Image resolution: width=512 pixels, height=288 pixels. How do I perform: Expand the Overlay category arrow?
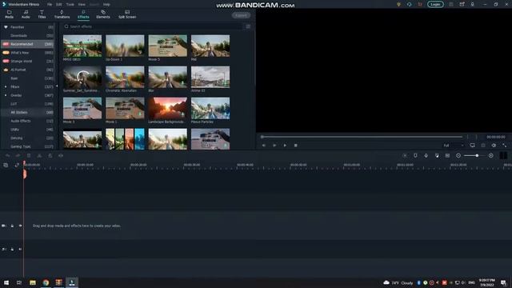[x=6, y=95]
